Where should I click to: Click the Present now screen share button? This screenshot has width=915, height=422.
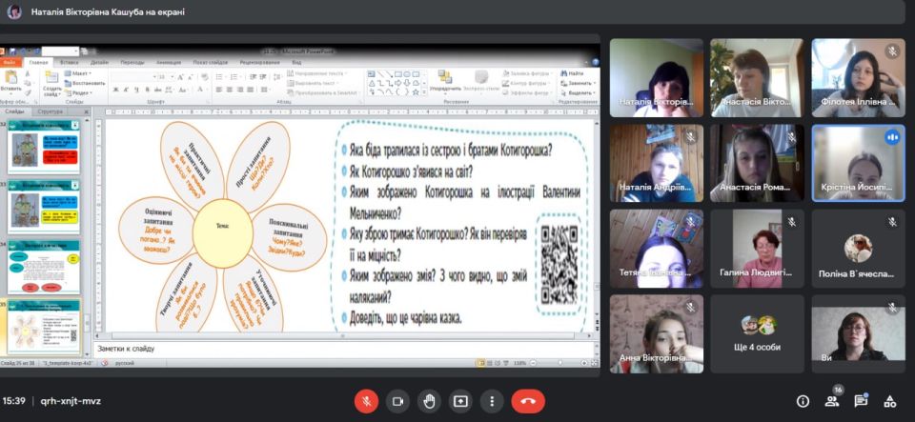(x=460, y=401)
